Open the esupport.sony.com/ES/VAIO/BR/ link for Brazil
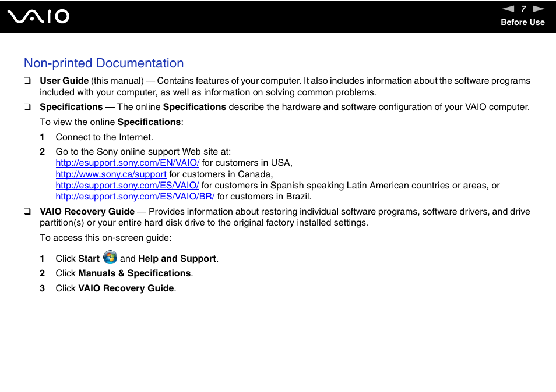The width and height of the screenshot is (556, 392). point(135,197)
